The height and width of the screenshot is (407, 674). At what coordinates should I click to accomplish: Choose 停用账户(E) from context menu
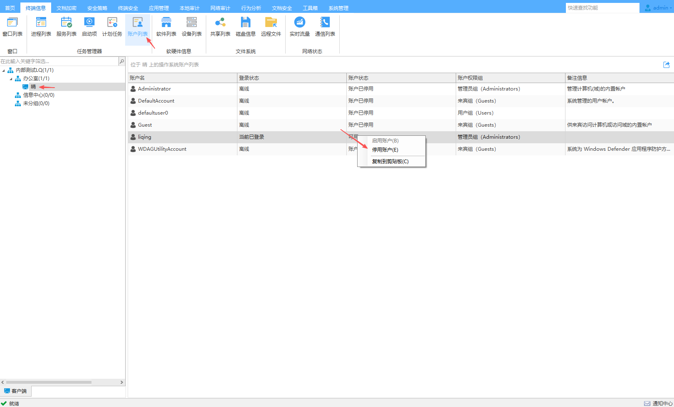385,150
